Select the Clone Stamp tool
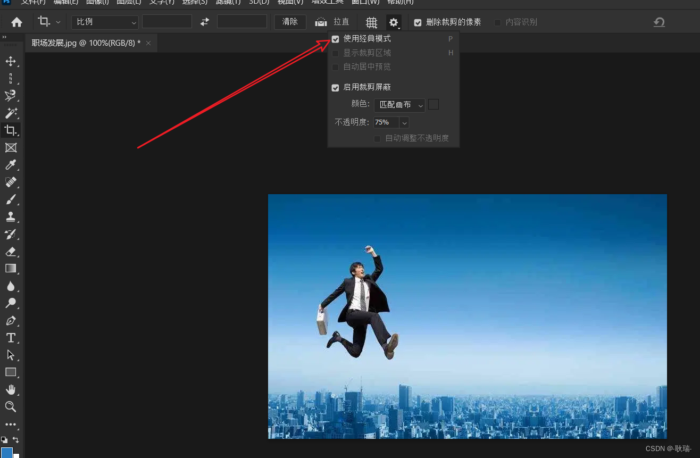This screenshot has height=458, width=700. point(11,216)
